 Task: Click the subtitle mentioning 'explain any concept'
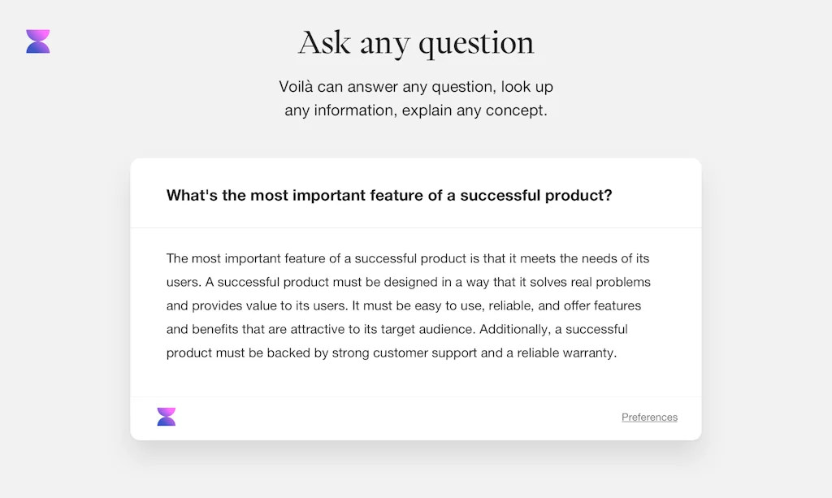[x=416, y=110]
